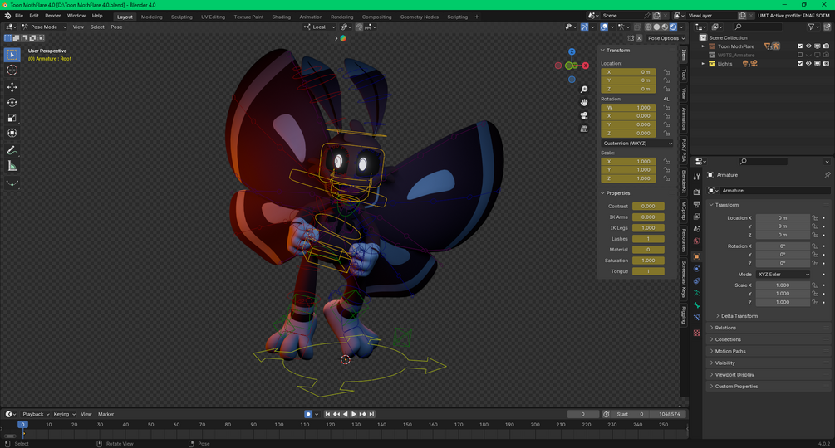Viewport: 835px width, 448px height.
Task: Hide Toon MothFlare collection with eye icon
Action: pos(808,46)
